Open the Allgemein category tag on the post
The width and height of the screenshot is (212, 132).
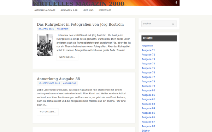pos(63,29)
